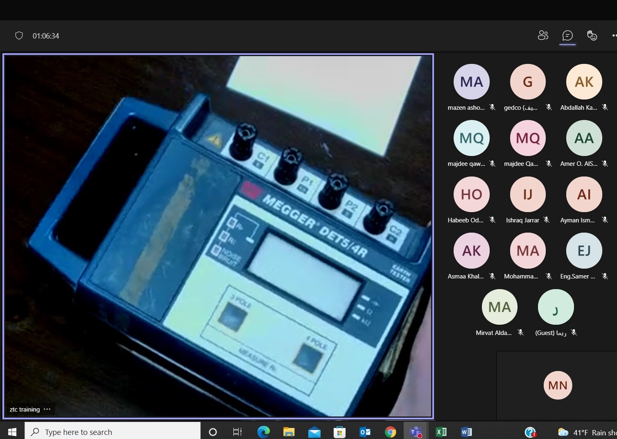Select majdee Qa MQ pink avatar
617x439 pixels.
tap(528, 138)
